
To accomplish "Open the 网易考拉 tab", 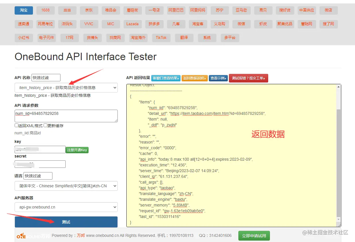I will (45, 24).
